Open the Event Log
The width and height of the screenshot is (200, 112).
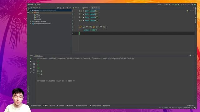coord(190,105)
